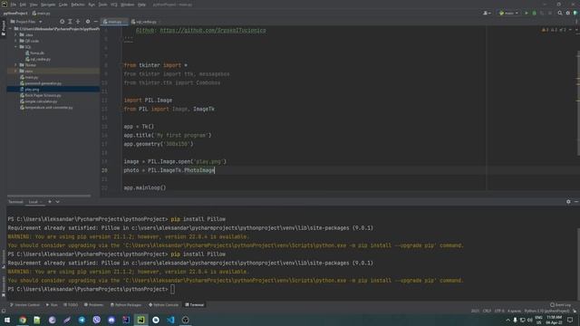Expand the venv folder
The image size is (580, 326).
click(16, 71)
